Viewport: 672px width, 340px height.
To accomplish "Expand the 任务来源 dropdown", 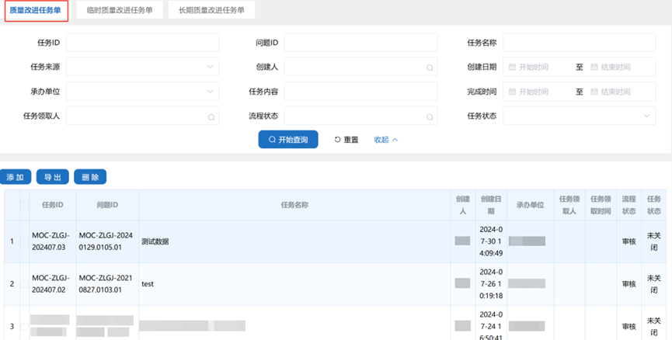I will (143, 68).
